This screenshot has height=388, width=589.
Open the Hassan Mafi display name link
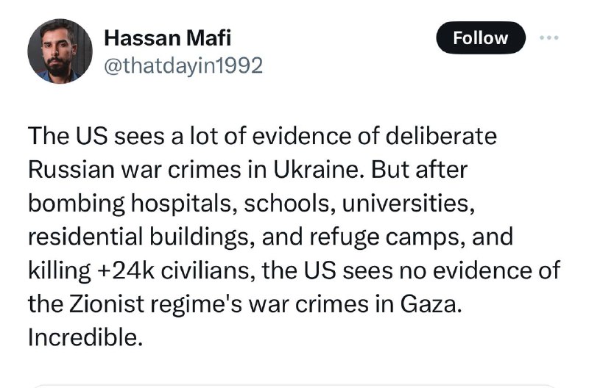point(166,37)
